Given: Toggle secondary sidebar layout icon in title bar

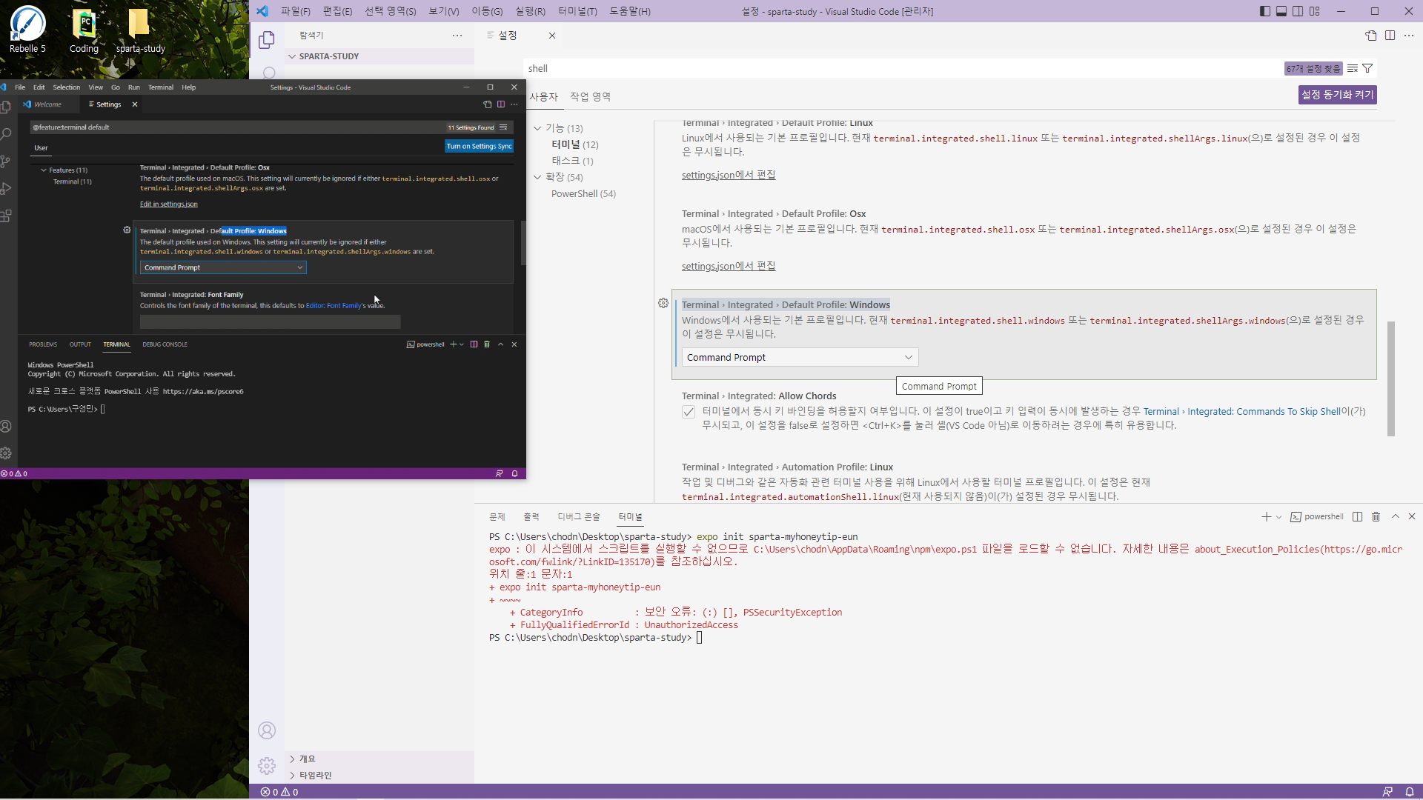Looking at the screenshot, I should click(x=1298, y=11).
